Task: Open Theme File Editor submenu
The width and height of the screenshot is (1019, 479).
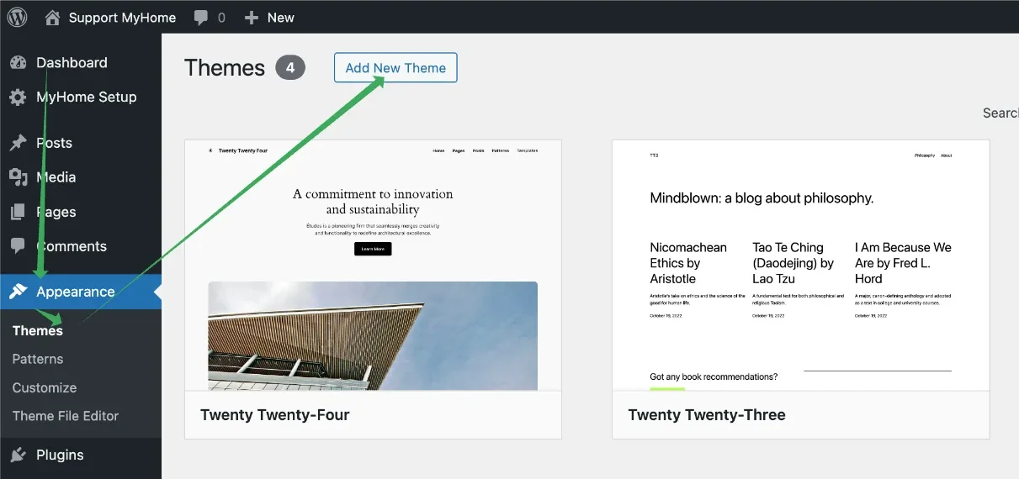Action: tap(66, 416)
